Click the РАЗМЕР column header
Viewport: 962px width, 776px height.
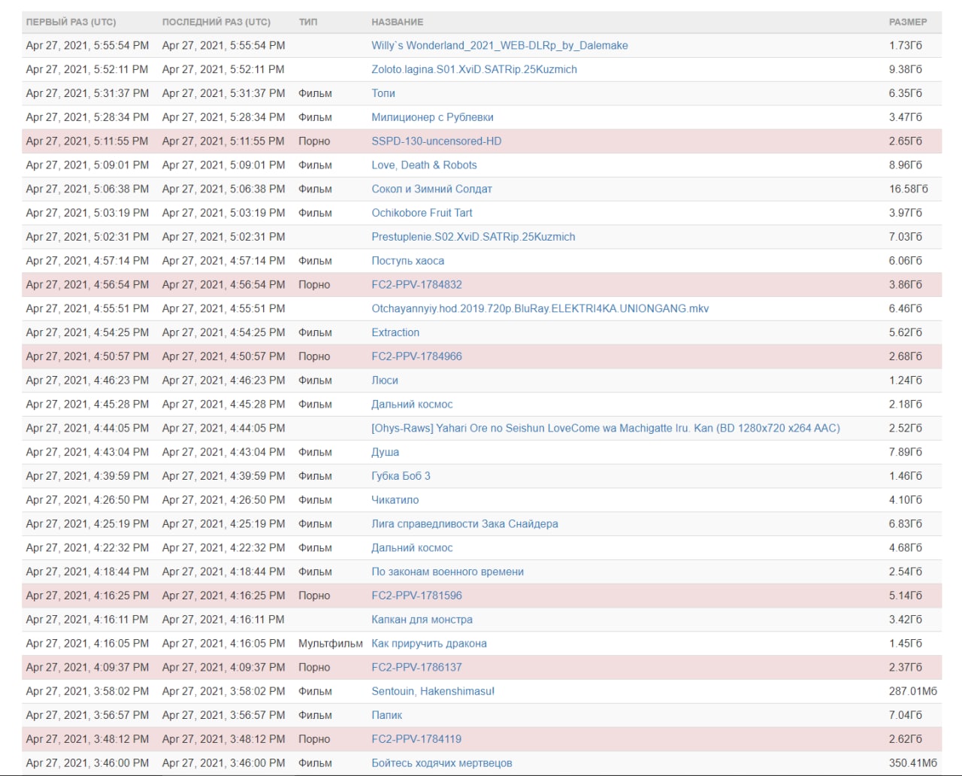click(x=907, y=22)
